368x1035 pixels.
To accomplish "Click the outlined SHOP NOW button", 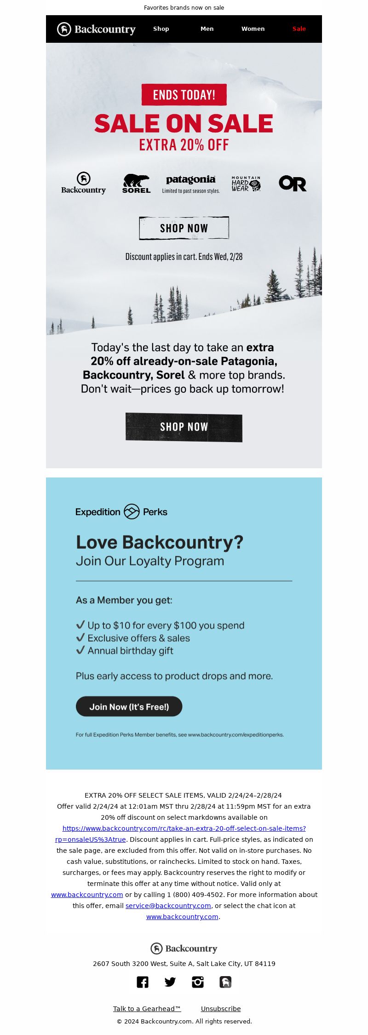I will (x=184, y=228).
